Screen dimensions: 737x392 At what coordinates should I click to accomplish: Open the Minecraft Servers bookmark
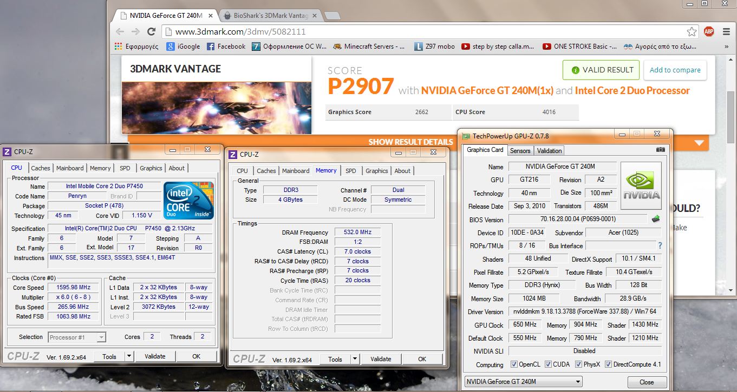(369, 46)
